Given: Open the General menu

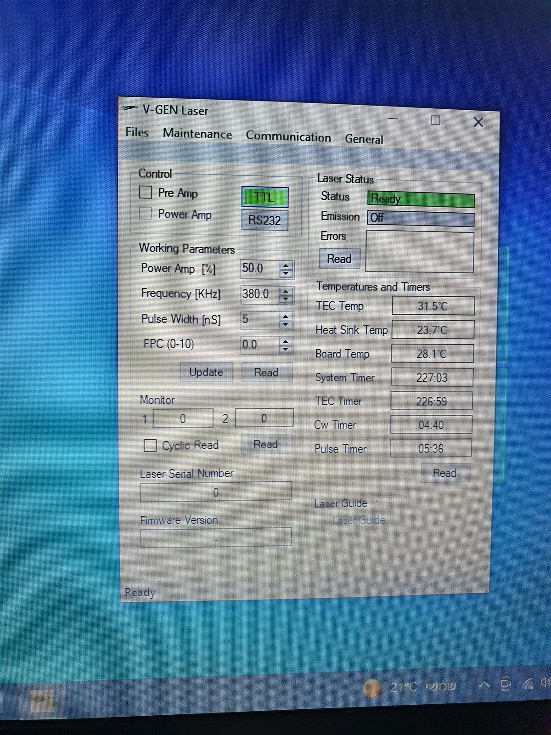Looking at the screenshot, I should coord(364,139).
